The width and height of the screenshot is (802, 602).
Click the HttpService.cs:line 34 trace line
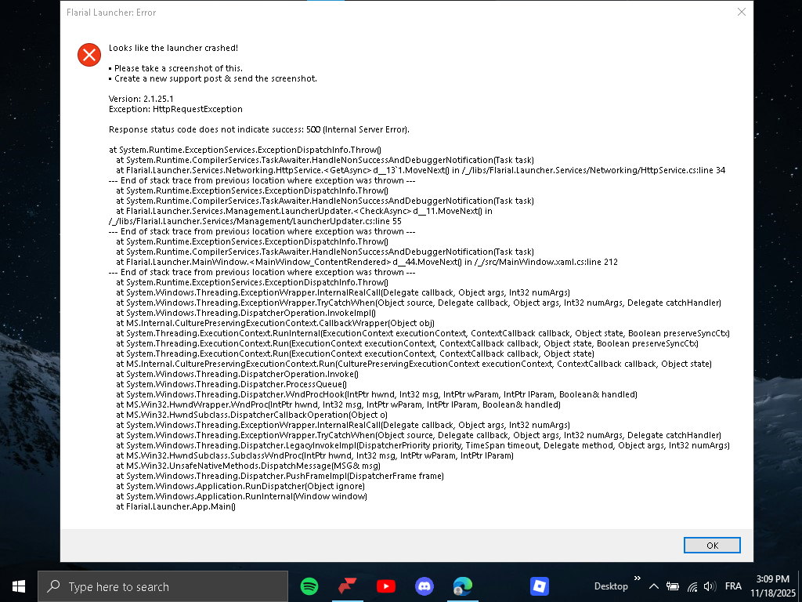(x=421, y=170)
